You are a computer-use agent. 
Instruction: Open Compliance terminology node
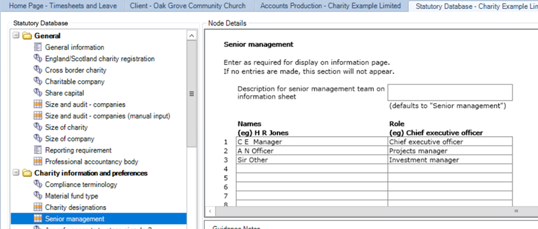(81, 184)
